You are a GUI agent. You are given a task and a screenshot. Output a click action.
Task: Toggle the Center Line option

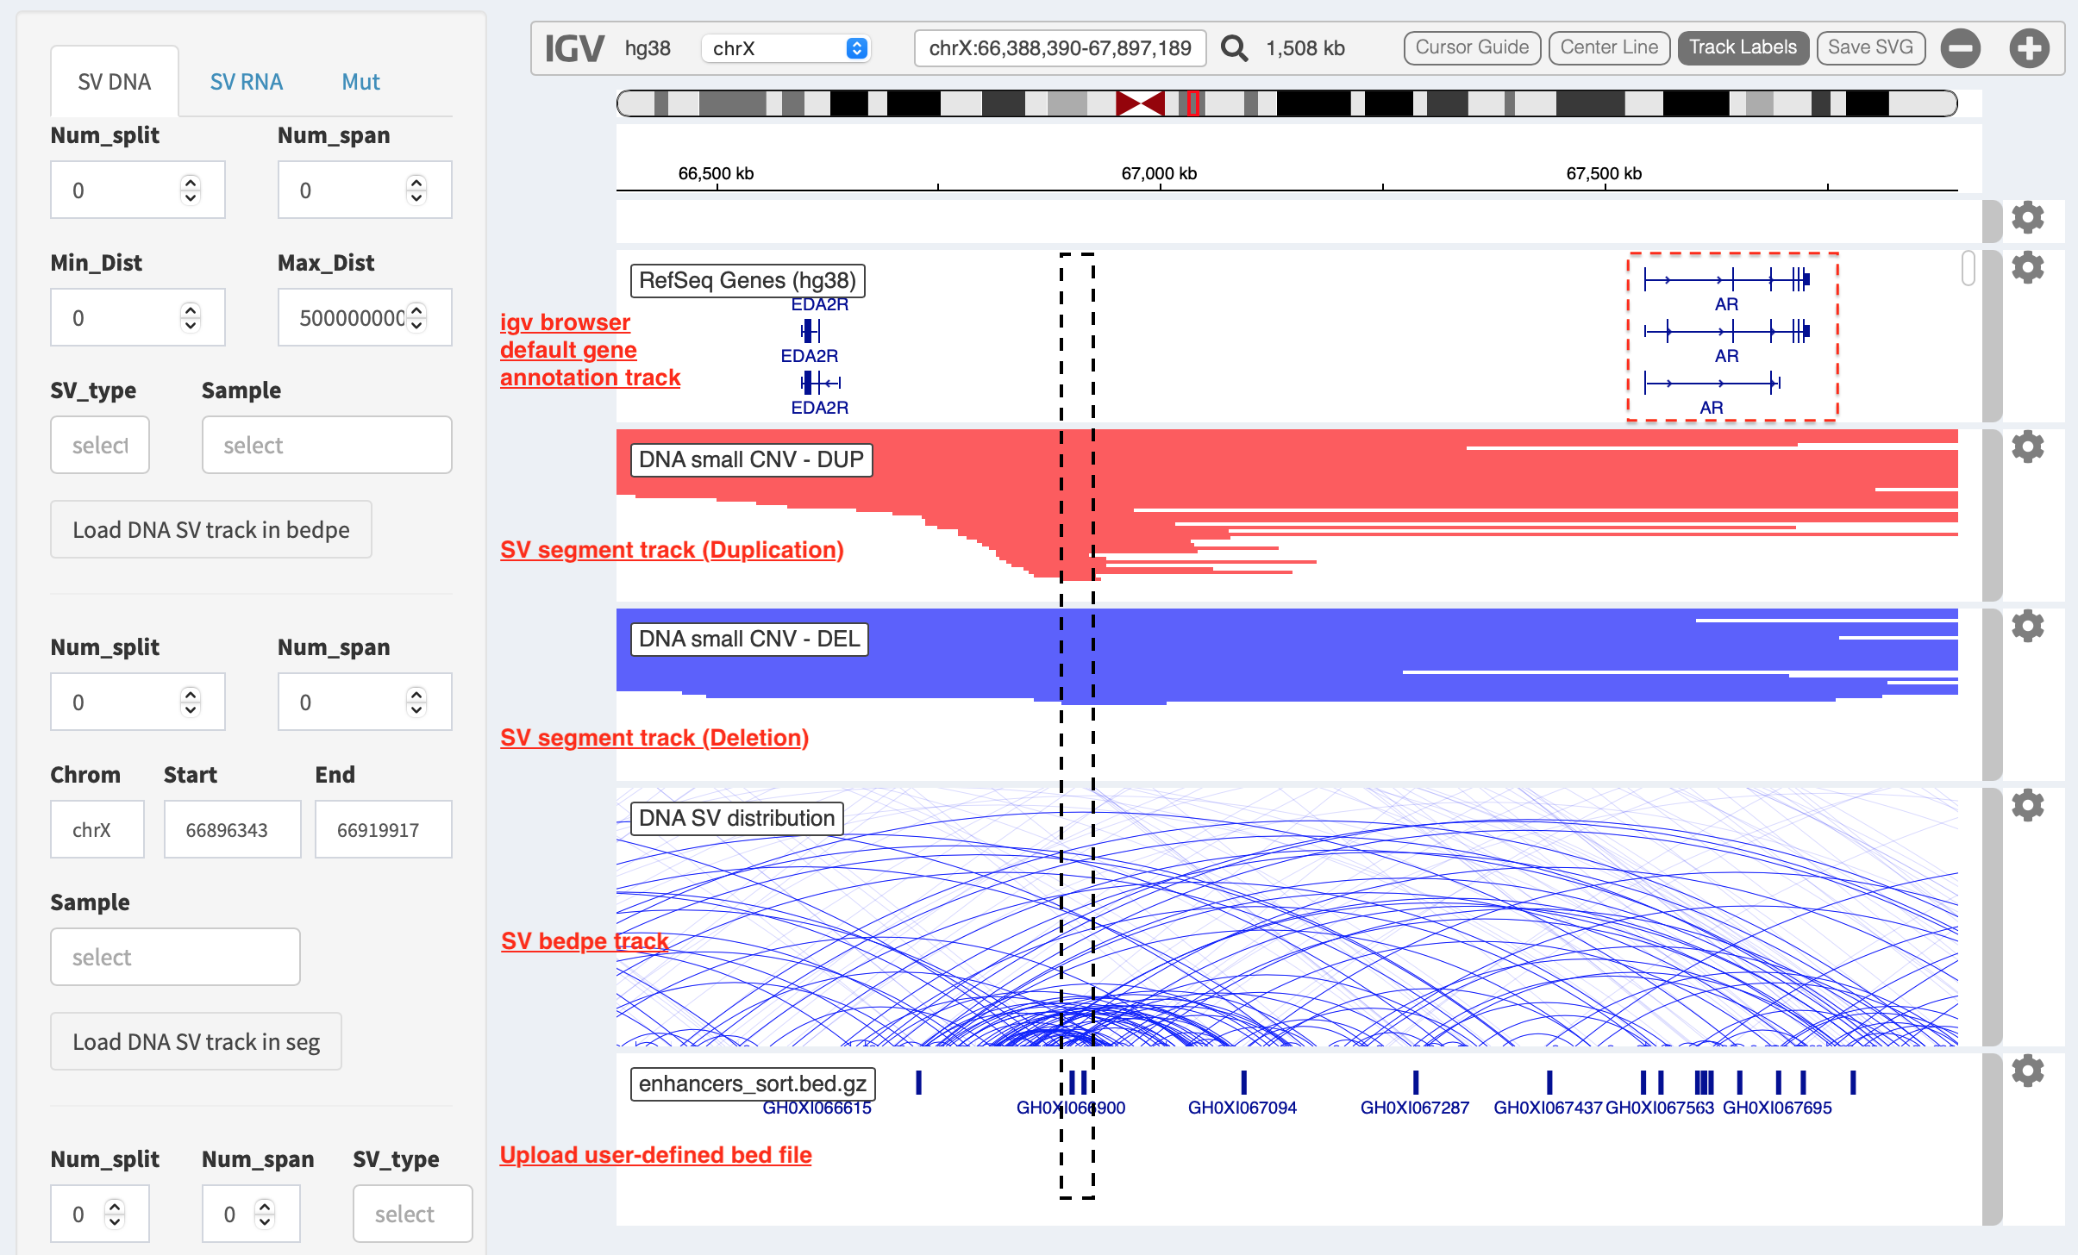[1609, 47]
